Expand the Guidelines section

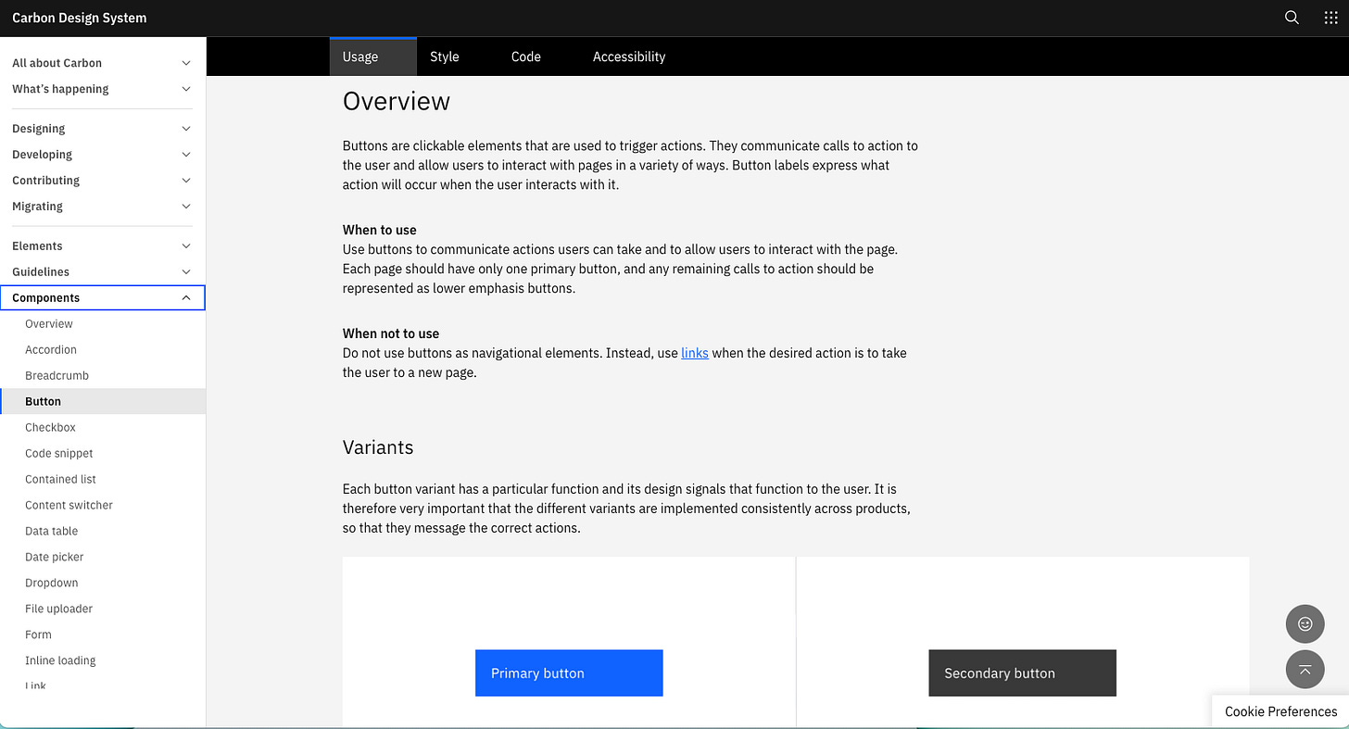pyautogui.click(x=102, y=272)
